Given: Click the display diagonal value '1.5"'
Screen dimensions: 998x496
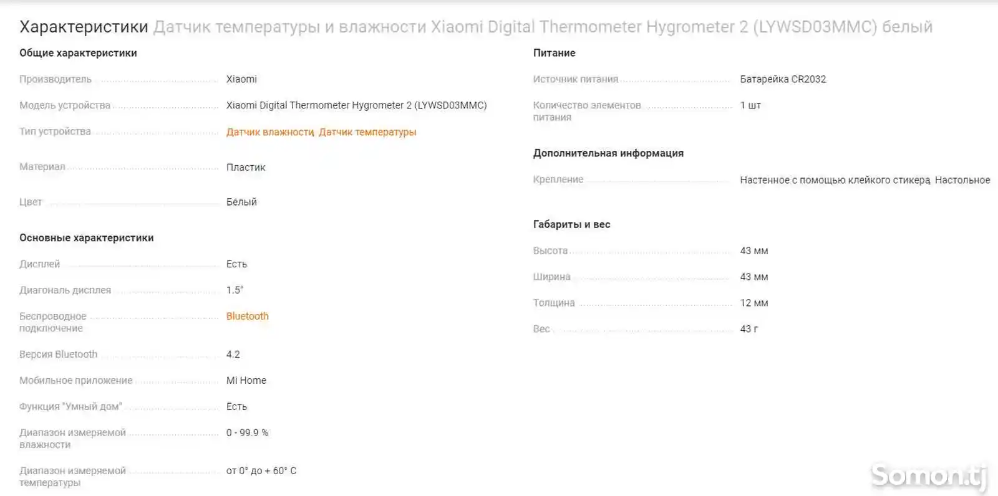Looking at the screenshot, I should 235,290.
